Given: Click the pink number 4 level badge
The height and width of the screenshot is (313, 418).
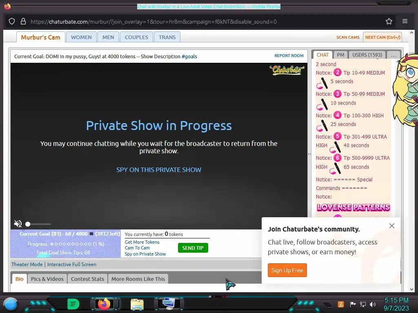Looking at the screenshot, I should [338, 115].
